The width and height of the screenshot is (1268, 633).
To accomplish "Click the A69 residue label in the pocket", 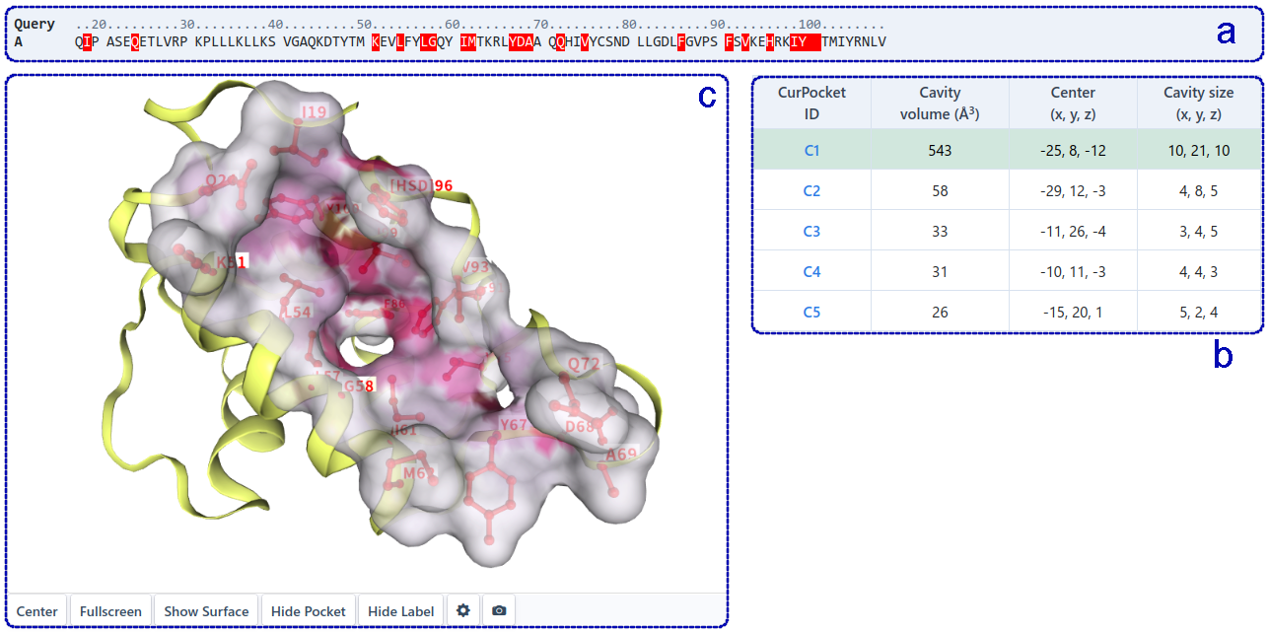I will (621, 455).
